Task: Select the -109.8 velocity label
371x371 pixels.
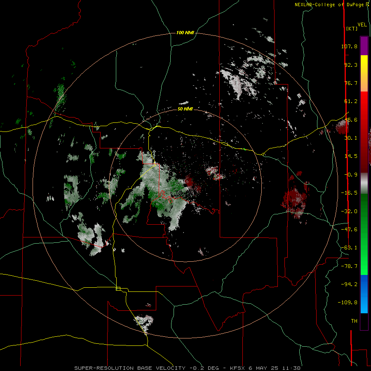Action: point(348,303)
